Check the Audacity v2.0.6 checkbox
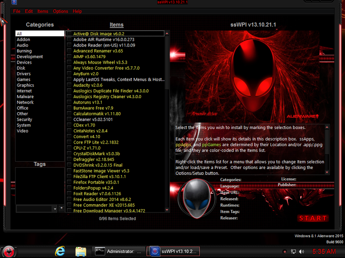 [x=69, y=85]
